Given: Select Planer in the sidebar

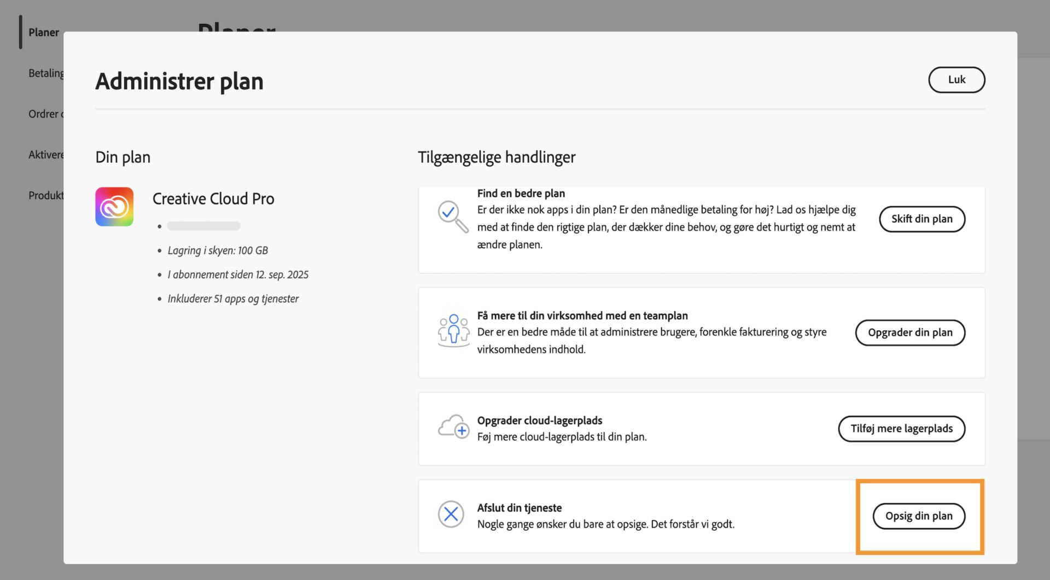Looking at the screenshot, I should (x=43, y=32).
